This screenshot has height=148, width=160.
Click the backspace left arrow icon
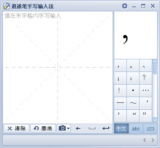(78, 128)
